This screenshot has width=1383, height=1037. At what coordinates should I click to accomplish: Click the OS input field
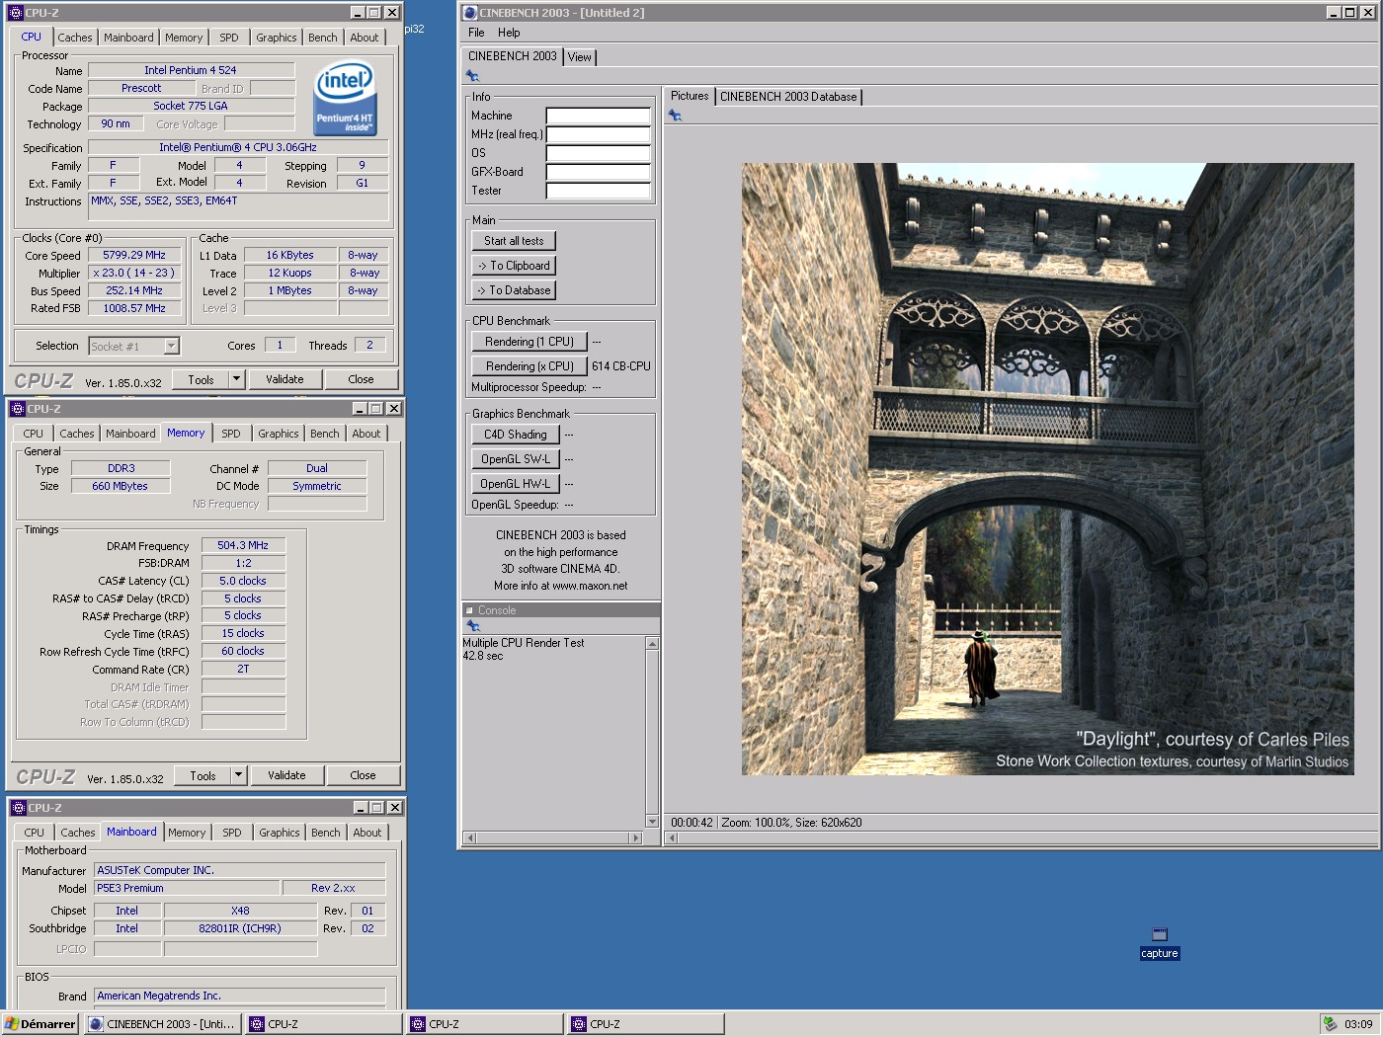[598, 153]
